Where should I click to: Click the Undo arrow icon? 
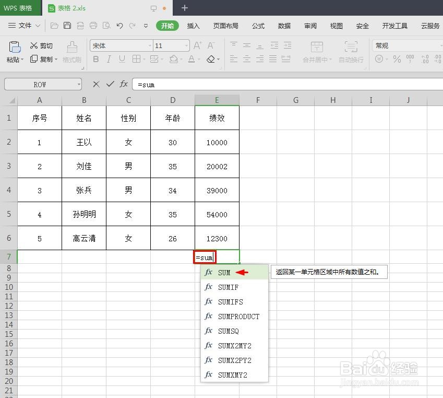tap(119, 25)
